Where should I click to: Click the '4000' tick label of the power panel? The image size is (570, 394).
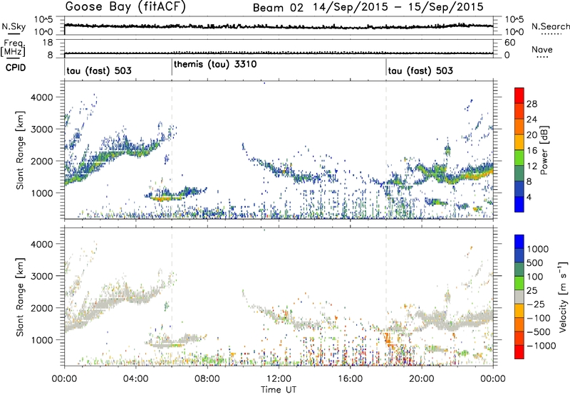pos(41,97)
